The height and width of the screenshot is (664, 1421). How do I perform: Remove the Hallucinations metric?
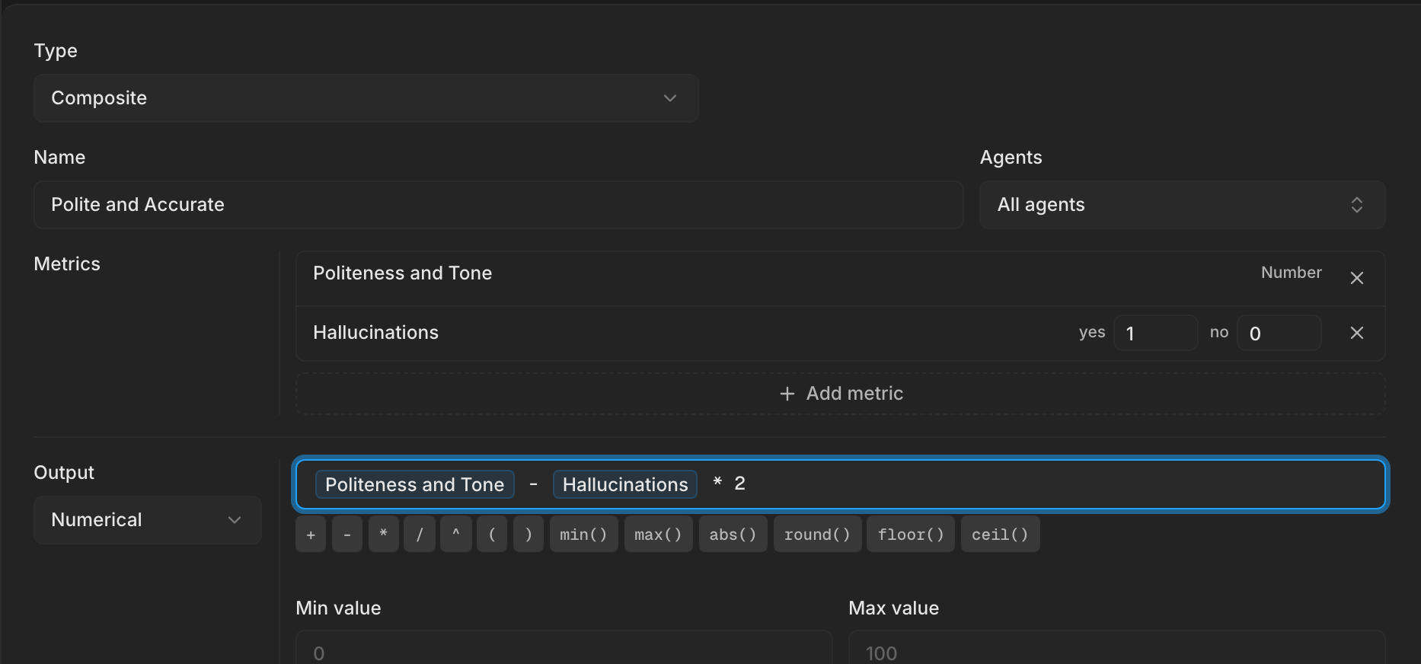coord(1356,333)
